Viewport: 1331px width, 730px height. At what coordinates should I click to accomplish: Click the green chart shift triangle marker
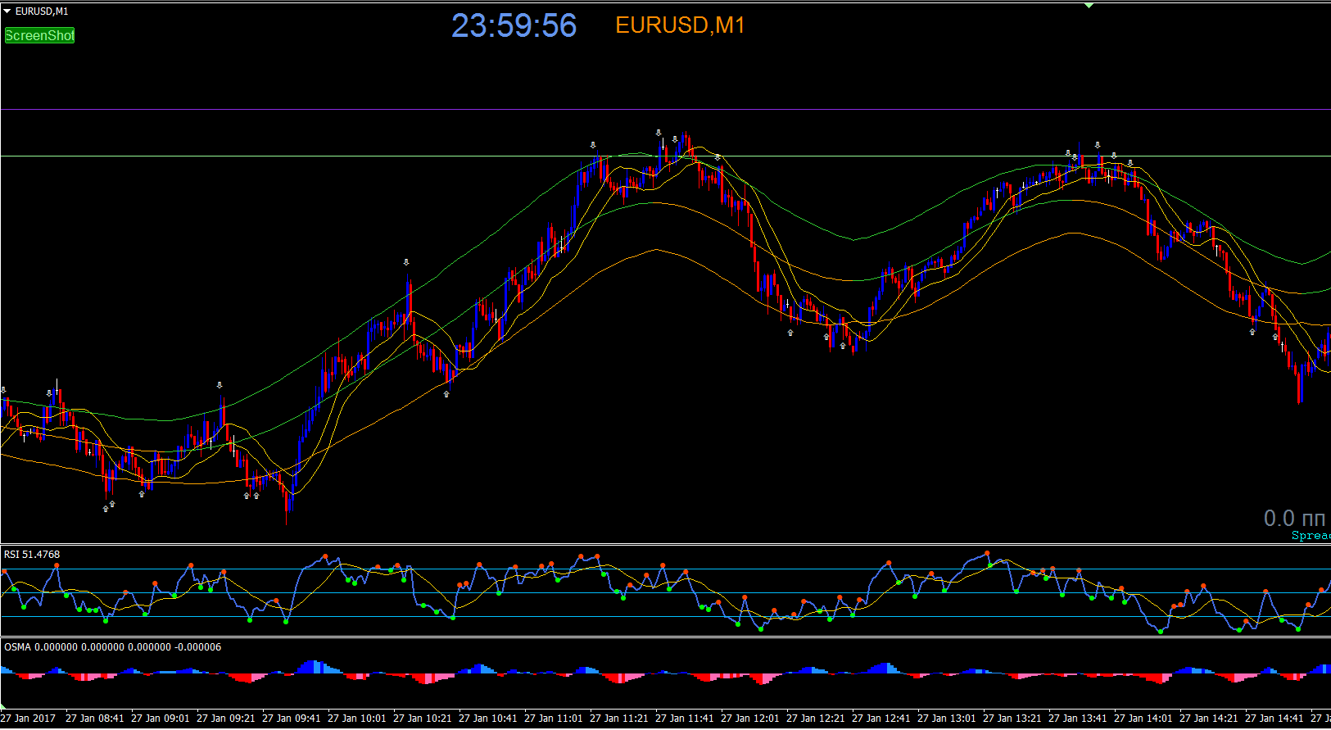[x=1089, y=5]
